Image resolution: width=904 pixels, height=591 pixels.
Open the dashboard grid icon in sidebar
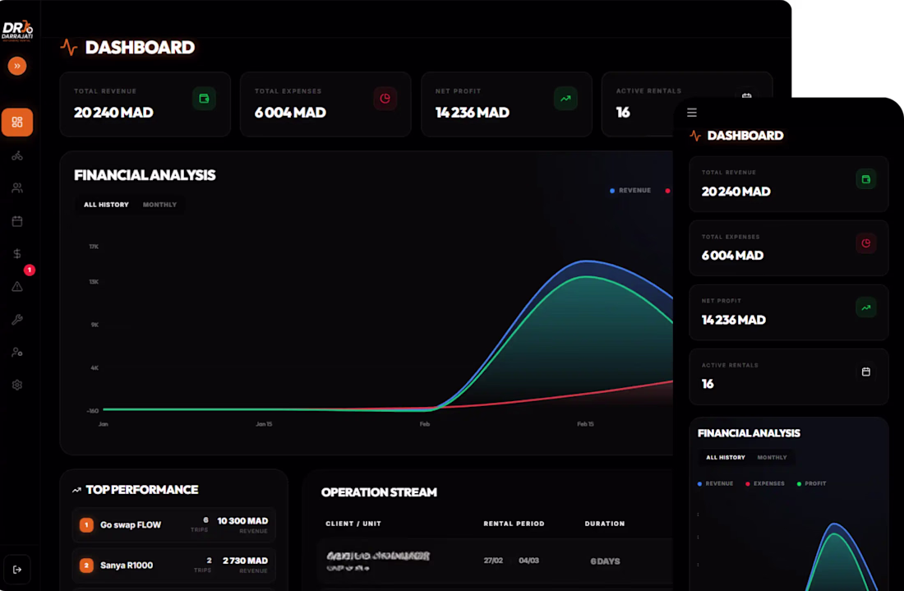point(17,122)
